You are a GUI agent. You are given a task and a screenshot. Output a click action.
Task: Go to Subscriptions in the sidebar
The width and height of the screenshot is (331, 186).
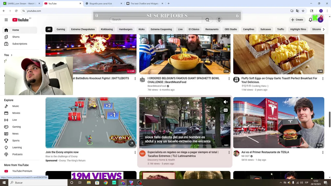click(x=20, y=44)
